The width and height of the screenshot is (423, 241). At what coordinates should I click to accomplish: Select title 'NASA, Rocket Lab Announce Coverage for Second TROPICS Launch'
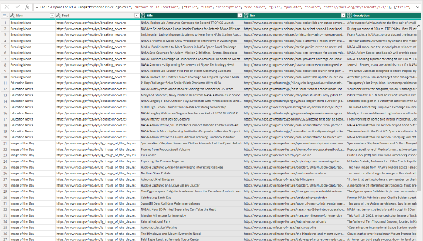191,23
